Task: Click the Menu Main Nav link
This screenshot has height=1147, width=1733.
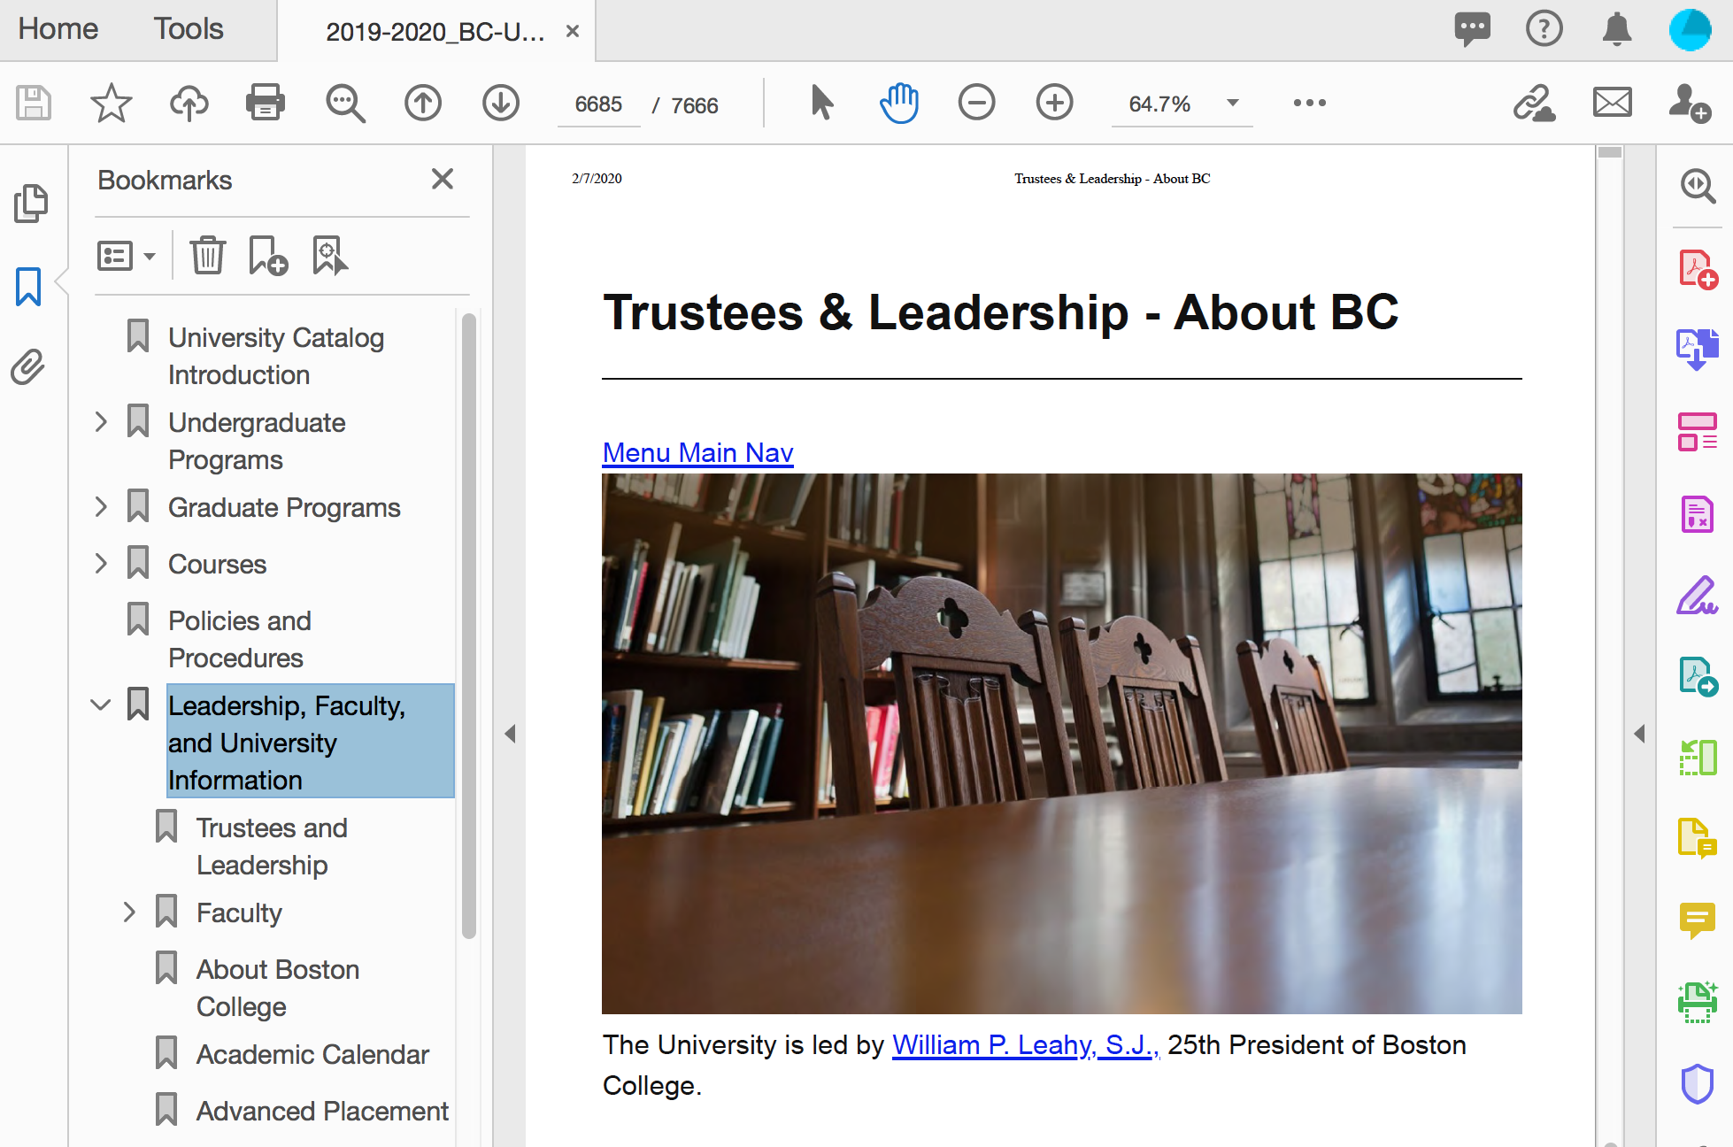Action: 697,450
